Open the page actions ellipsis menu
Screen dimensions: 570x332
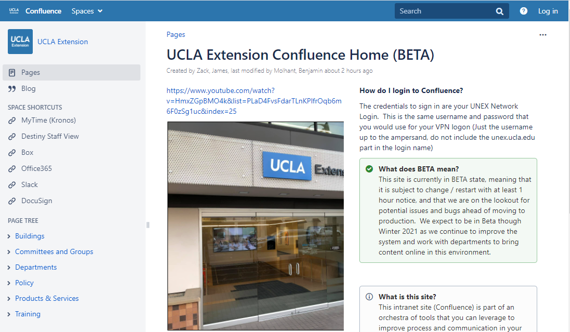(x=543, y=35)
